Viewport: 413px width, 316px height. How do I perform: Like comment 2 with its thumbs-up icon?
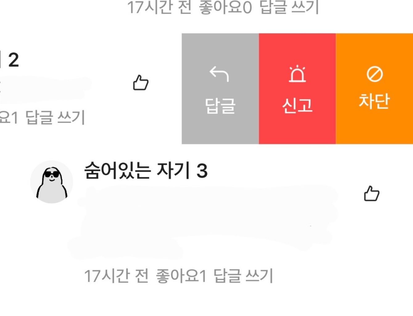coord(141,83)
